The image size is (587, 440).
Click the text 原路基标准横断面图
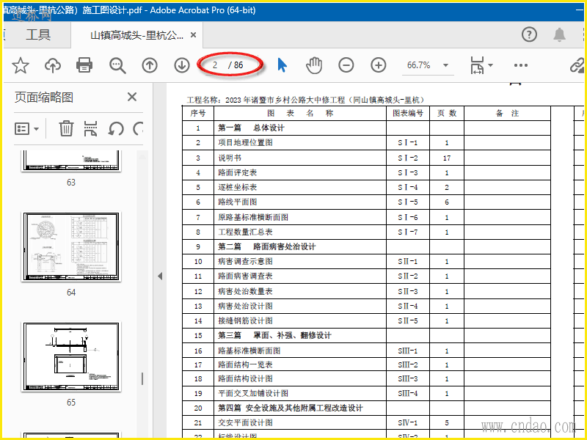pos(253,217)
